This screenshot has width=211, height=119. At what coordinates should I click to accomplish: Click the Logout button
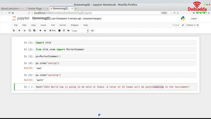click(x=194, y=19)
